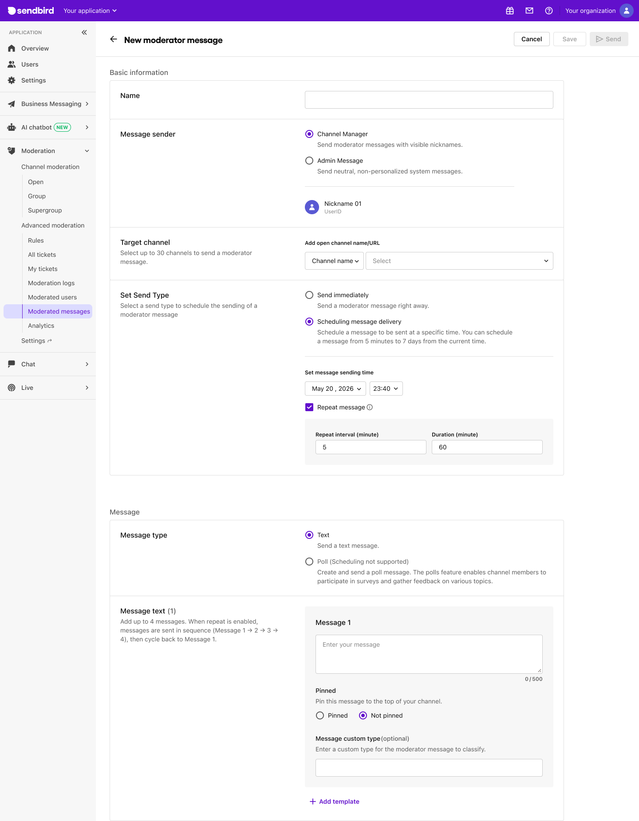Click the external link icon beside Settings
The width and height of the screenshot is (639, 821).
click(50, 341)
